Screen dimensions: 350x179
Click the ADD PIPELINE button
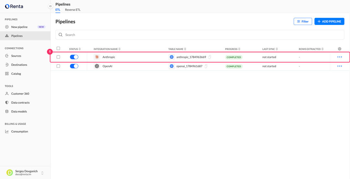point(329,21)
